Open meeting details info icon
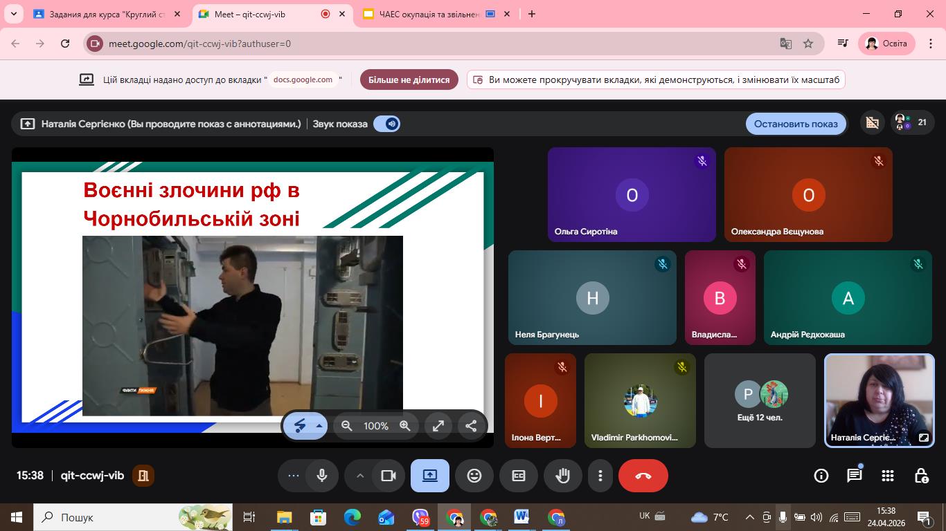The height and width of the screenshot is (531, 946). [821, 476]
